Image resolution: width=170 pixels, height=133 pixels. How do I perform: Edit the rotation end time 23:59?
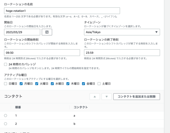click(122, 53)
